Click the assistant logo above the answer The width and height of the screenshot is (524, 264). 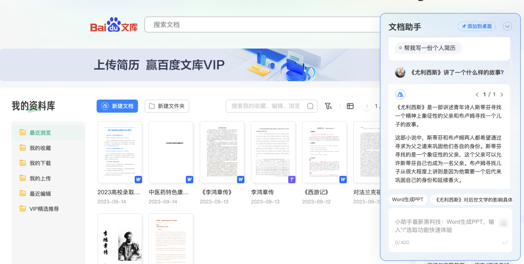pyautogui.click(x=400, y=95)
